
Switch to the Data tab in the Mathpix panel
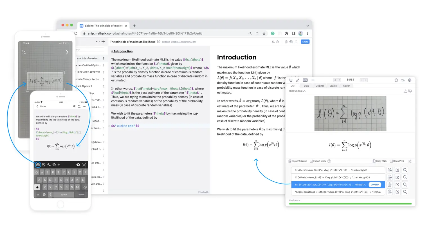[306, 86]
